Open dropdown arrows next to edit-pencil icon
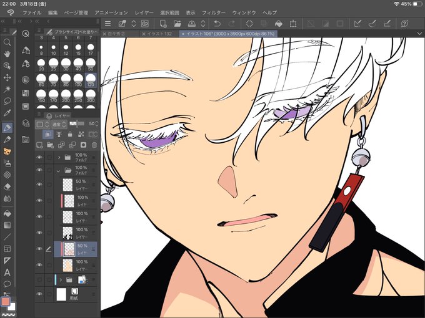The width and height of the screenshot is (425, 318). pos(133,24)
